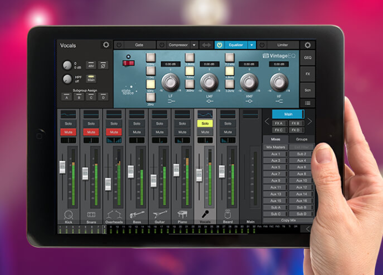
Task: Select the 220Hz LF frequency button
Action: tap(151, 57)
